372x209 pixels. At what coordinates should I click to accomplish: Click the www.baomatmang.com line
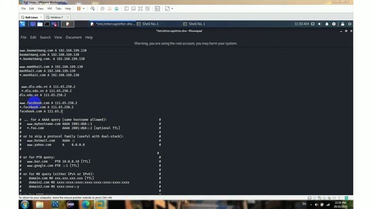[53, 51]
